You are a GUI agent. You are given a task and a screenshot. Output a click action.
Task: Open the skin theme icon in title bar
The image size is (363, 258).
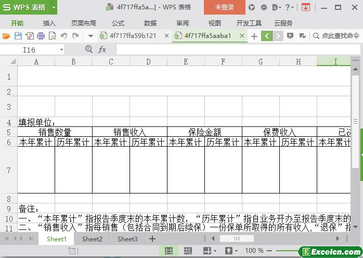point(252,7)
